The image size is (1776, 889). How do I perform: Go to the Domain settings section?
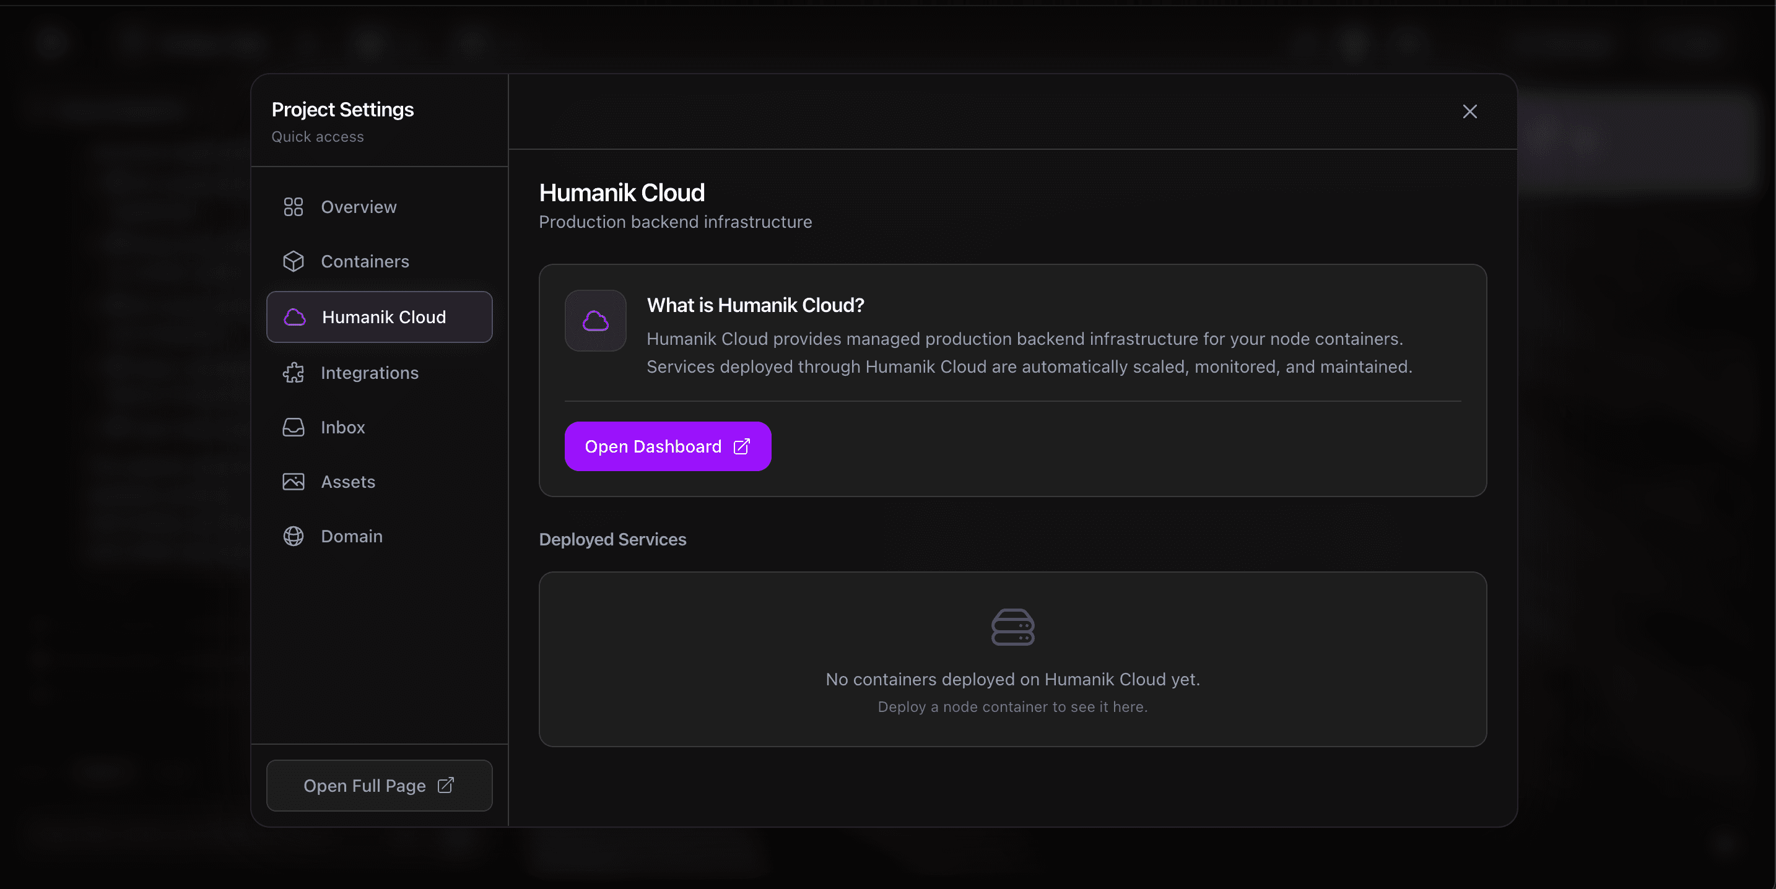coord(352,536)
